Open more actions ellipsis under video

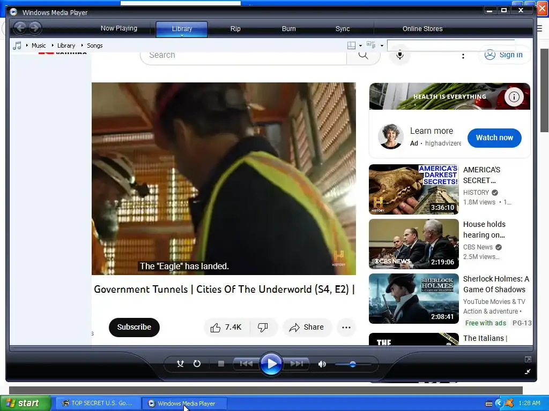tap(346, 328)
